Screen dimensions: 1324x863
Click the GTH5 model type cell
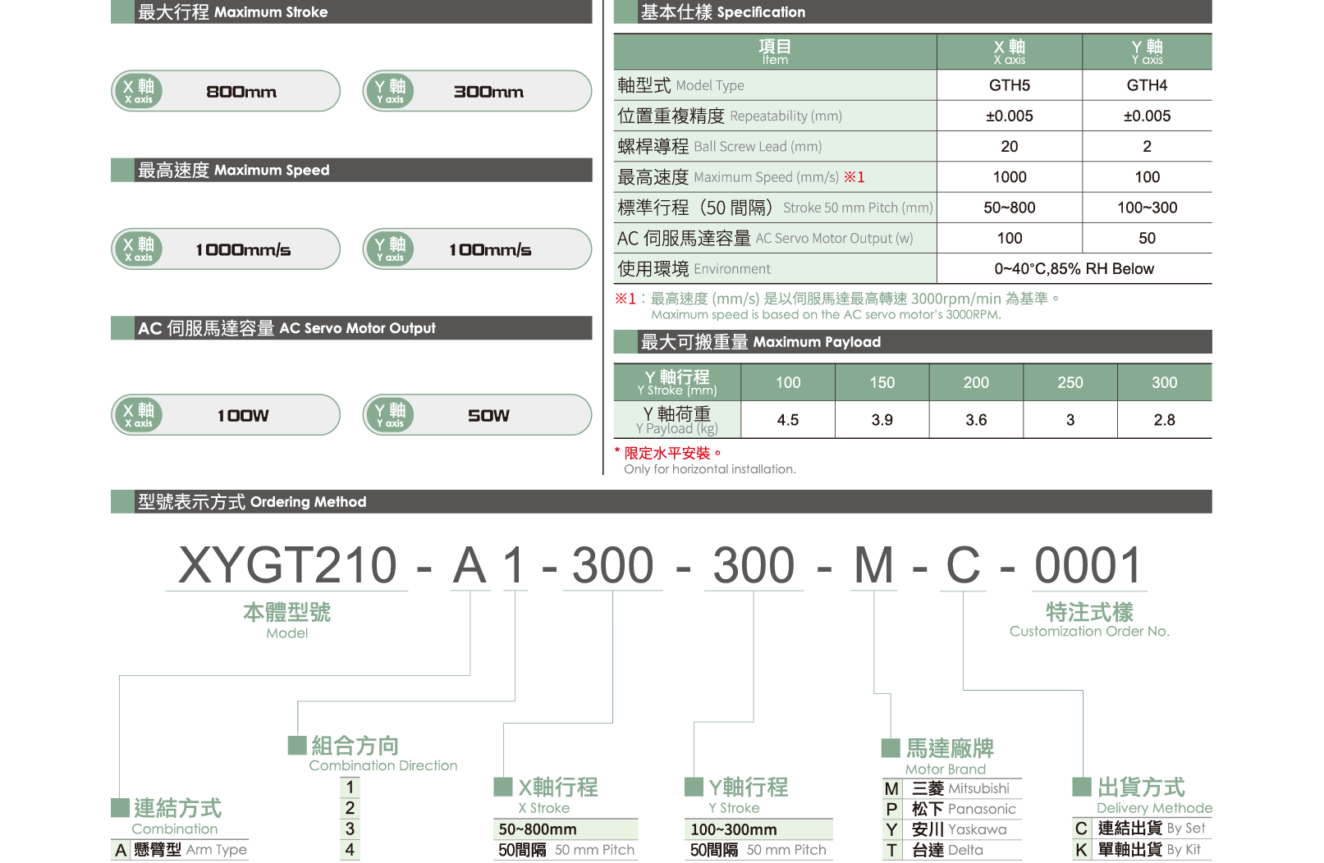tap(1009, 85)
